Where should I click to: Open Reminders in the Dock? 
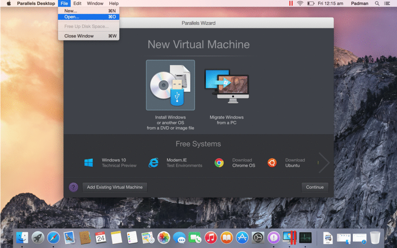pos(132,238)
